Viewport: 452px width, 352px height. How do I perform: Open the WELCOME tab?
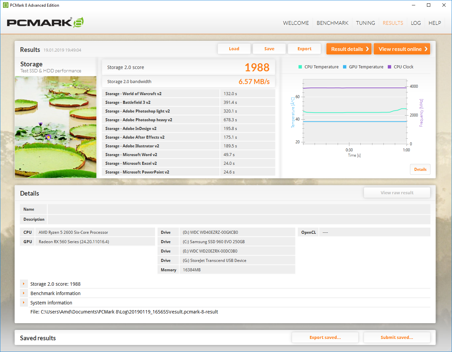[296, 23]
